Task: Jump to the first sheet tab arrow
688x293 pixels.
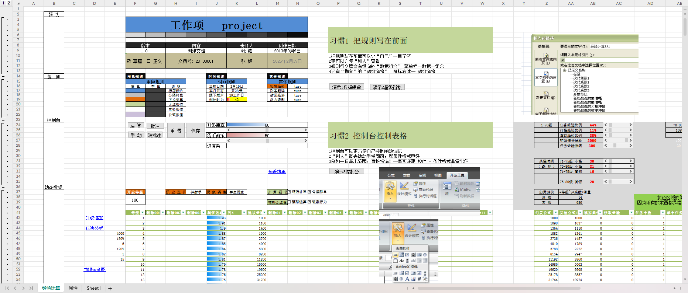Action: (7, 288)
